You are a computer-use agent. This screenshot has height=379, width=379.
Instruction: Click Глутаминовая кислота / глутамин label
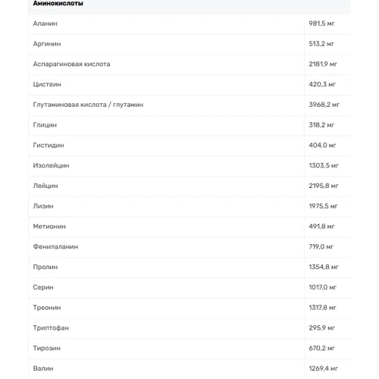(x=88, y=105)
